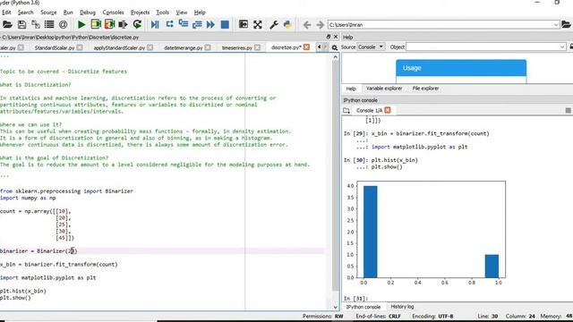Screen dimensions: 573x322
Task: Open the Consoles menu
Action: pyautogui.click(x=114, y=13)
